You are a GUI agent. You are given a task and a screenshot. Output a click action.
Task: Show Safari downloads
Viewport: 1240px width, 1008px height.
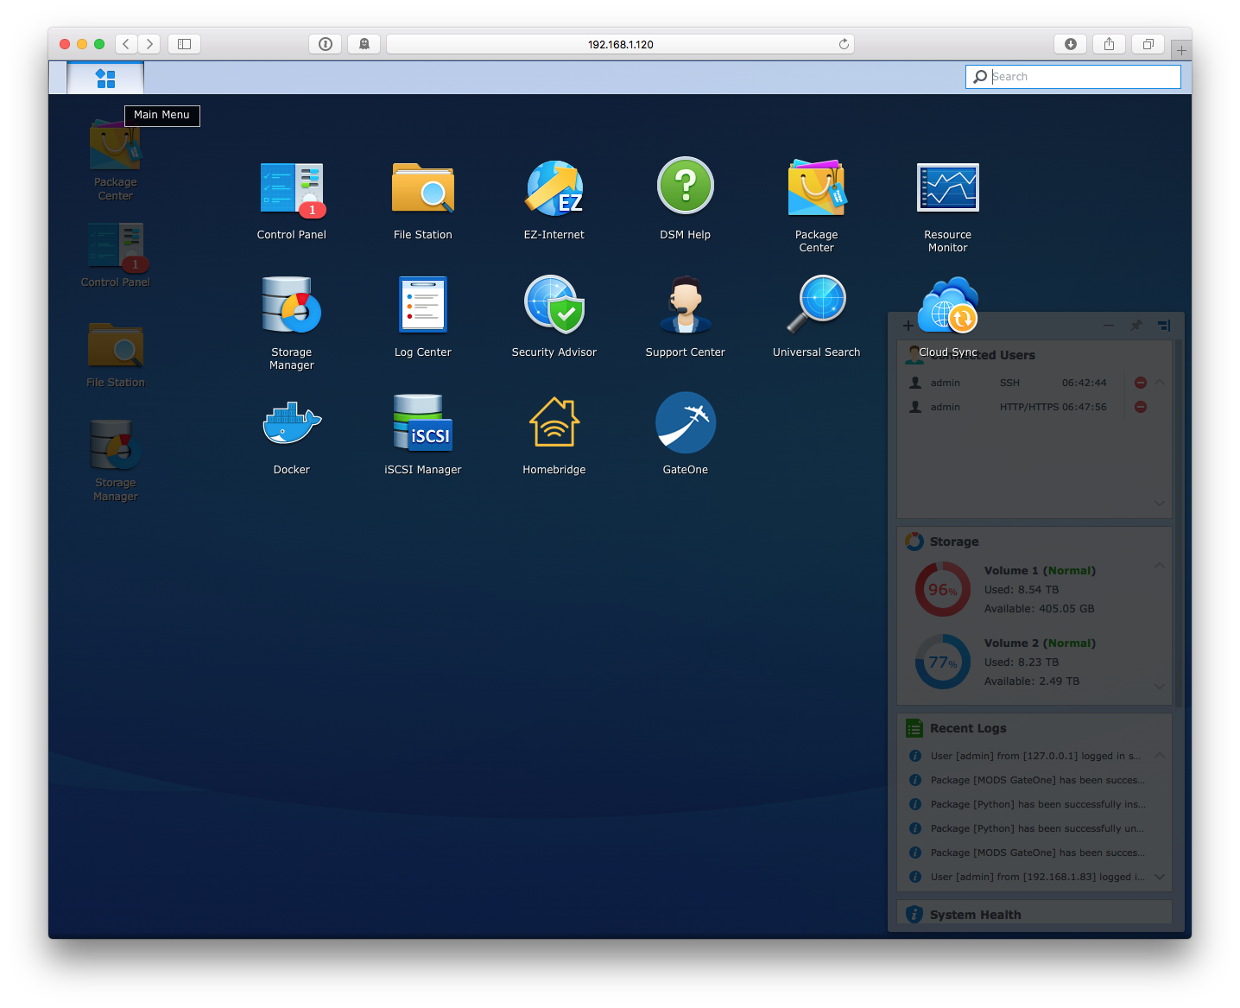(x=1071, y=44)
